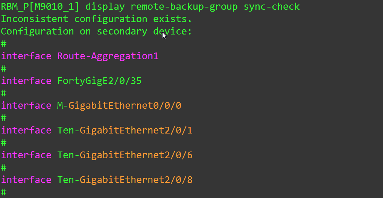The image size is (383, 198).
Task: Click the word 'sync-check' in the command
Action: pos(272,7)
